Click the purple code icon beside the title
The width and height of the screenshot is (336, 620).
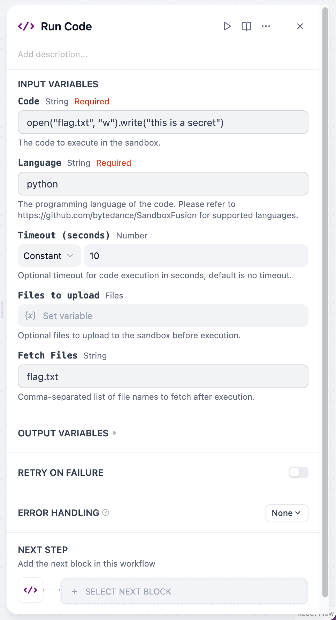tap(26, 27)
